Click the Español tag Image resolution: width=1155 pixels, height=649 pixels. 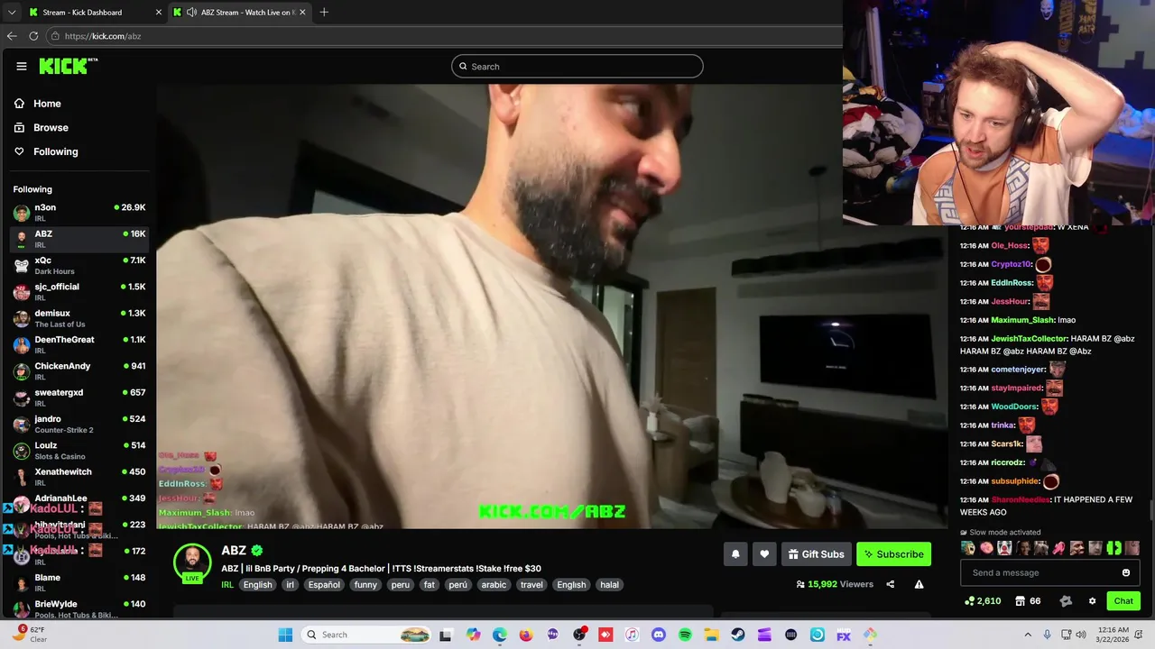[x=324, y=584]
